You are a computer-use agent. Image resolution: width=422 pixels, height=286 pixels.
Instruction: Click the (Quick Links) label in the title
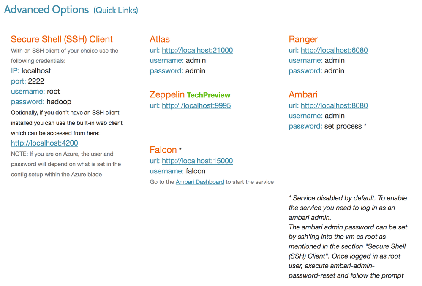click(x=116, y=11)
